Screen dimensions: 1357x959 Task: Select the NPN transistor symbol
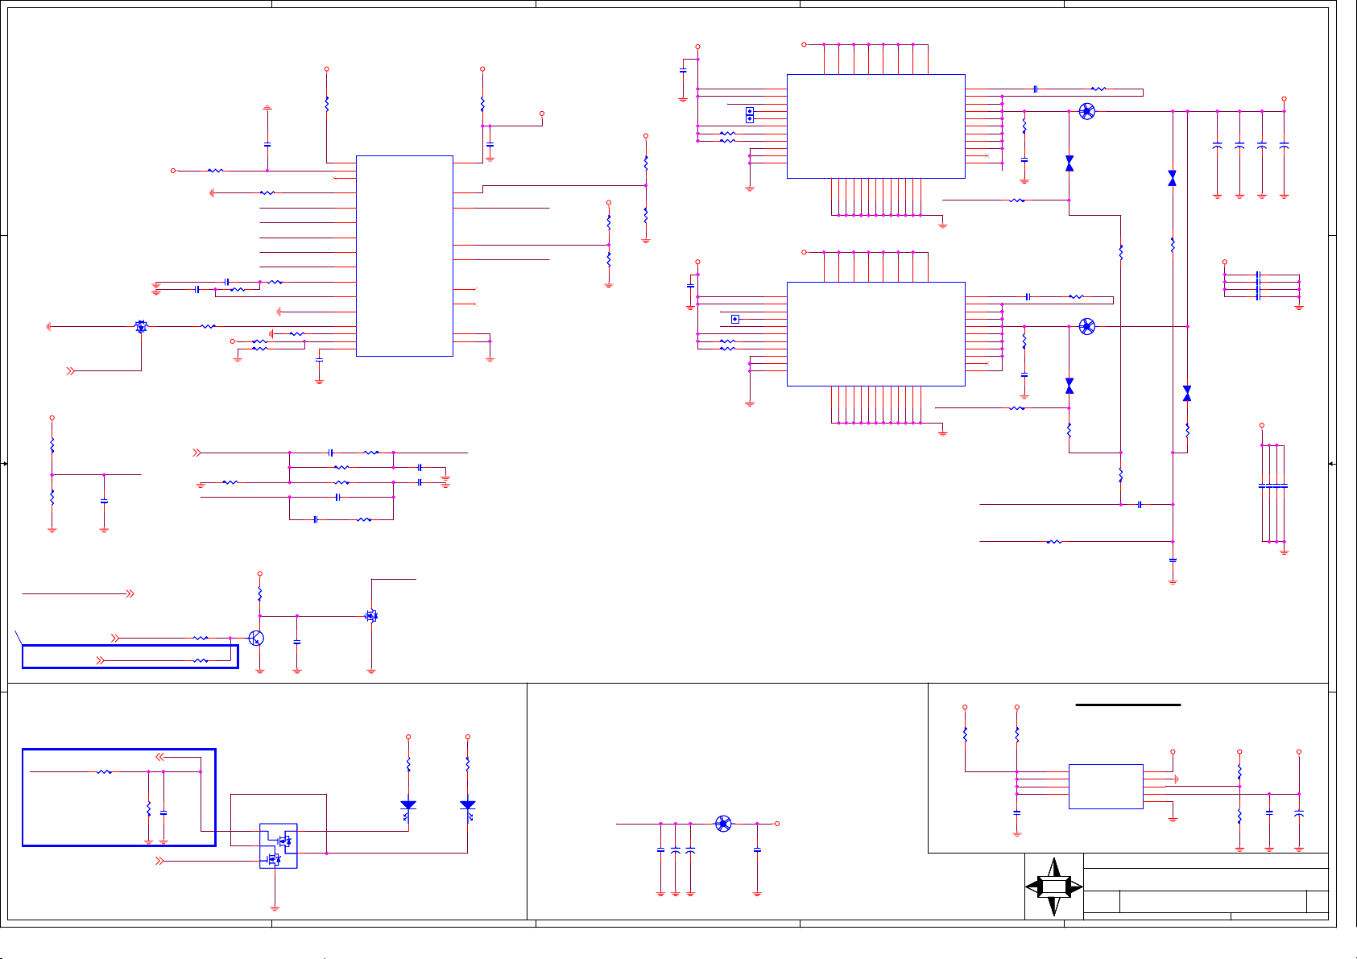point(256,639)
